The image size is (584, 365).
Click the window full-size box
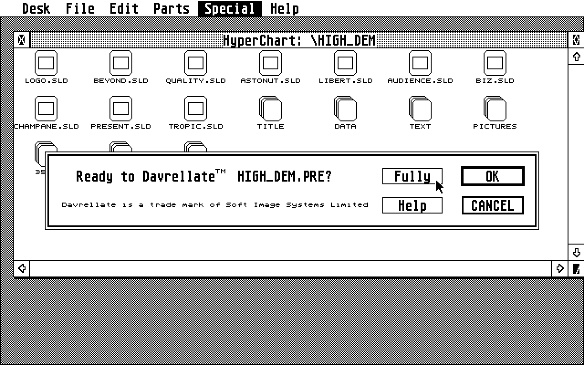click(576, 40)
